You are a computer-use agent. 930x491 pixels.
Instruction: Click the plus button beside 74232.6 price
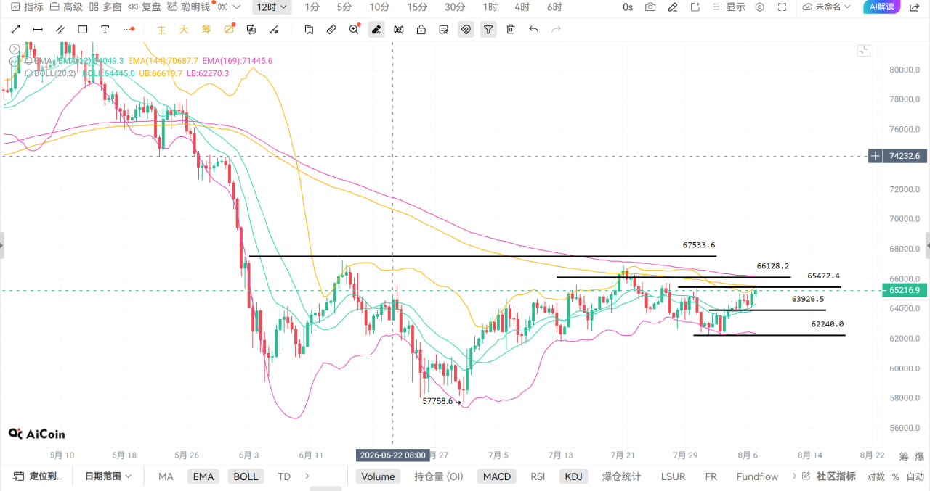(876, 156)
